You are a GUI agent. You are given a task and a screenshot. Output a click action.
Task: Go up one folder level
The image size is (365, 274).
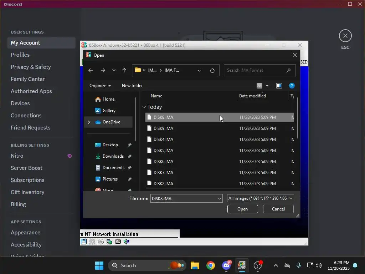coord(124,70)
